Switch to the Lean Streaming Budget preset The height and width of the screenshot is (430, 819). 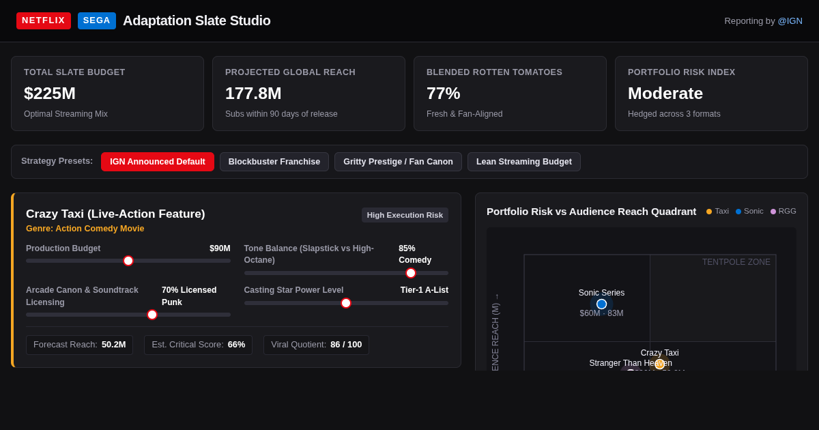[524, 162]
